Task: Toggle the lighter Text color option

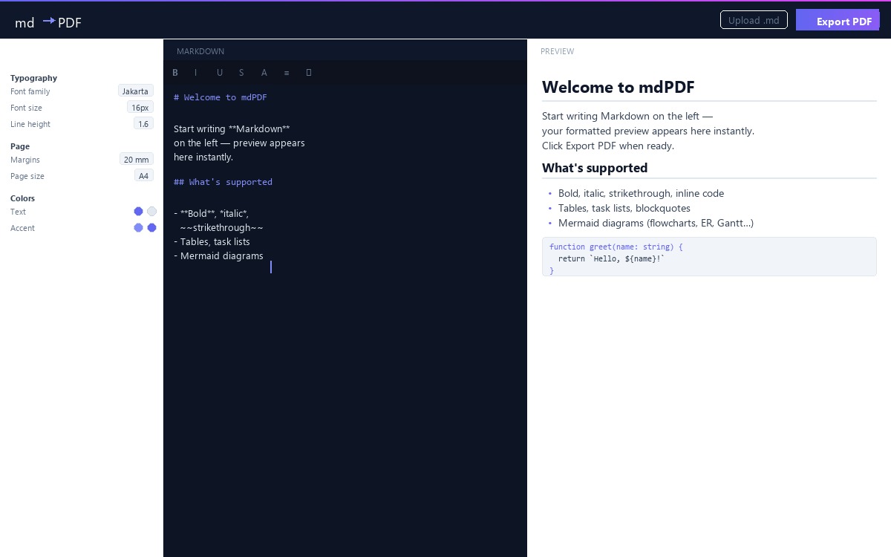Action: pos(151,211)
